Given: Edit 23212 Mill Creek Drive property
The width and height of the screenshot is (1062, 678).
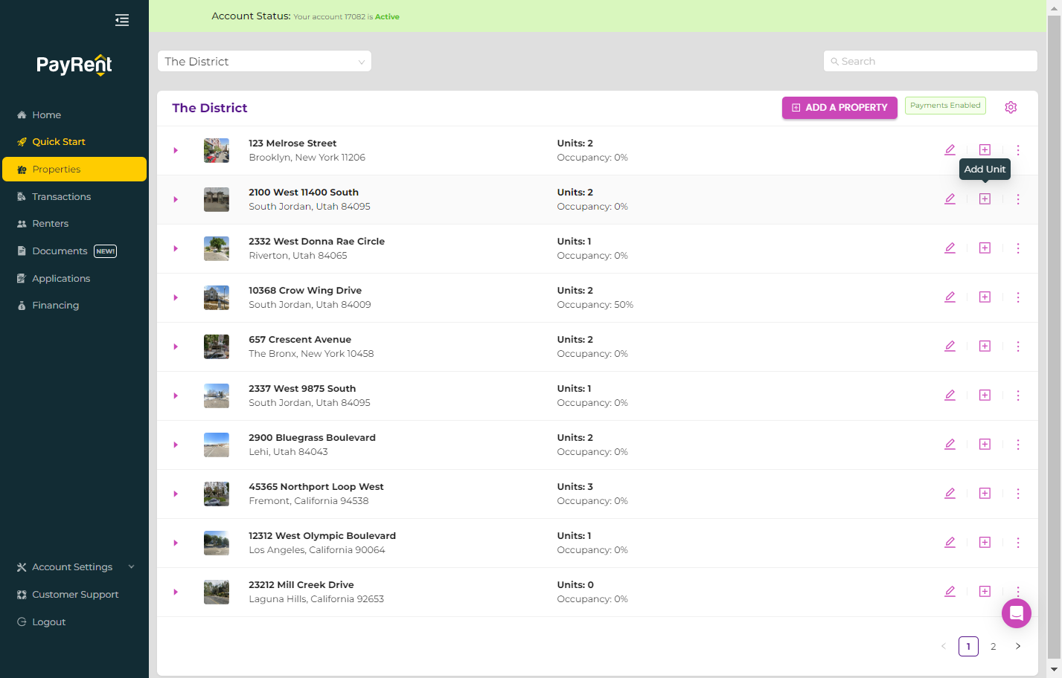Looking at the screenshot, I should pos(950,592).
